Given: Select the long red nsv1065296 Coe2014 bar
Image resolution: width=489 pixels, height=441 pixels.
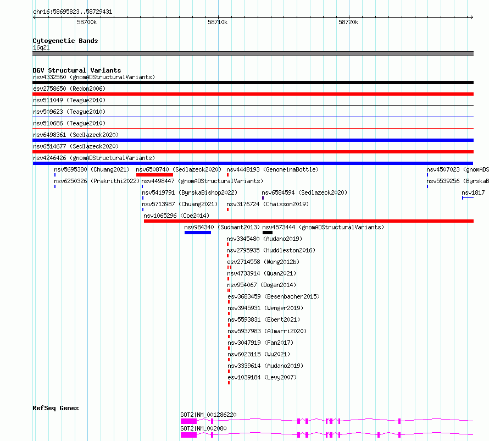Looking at the screenshot, I should (309, 221).
